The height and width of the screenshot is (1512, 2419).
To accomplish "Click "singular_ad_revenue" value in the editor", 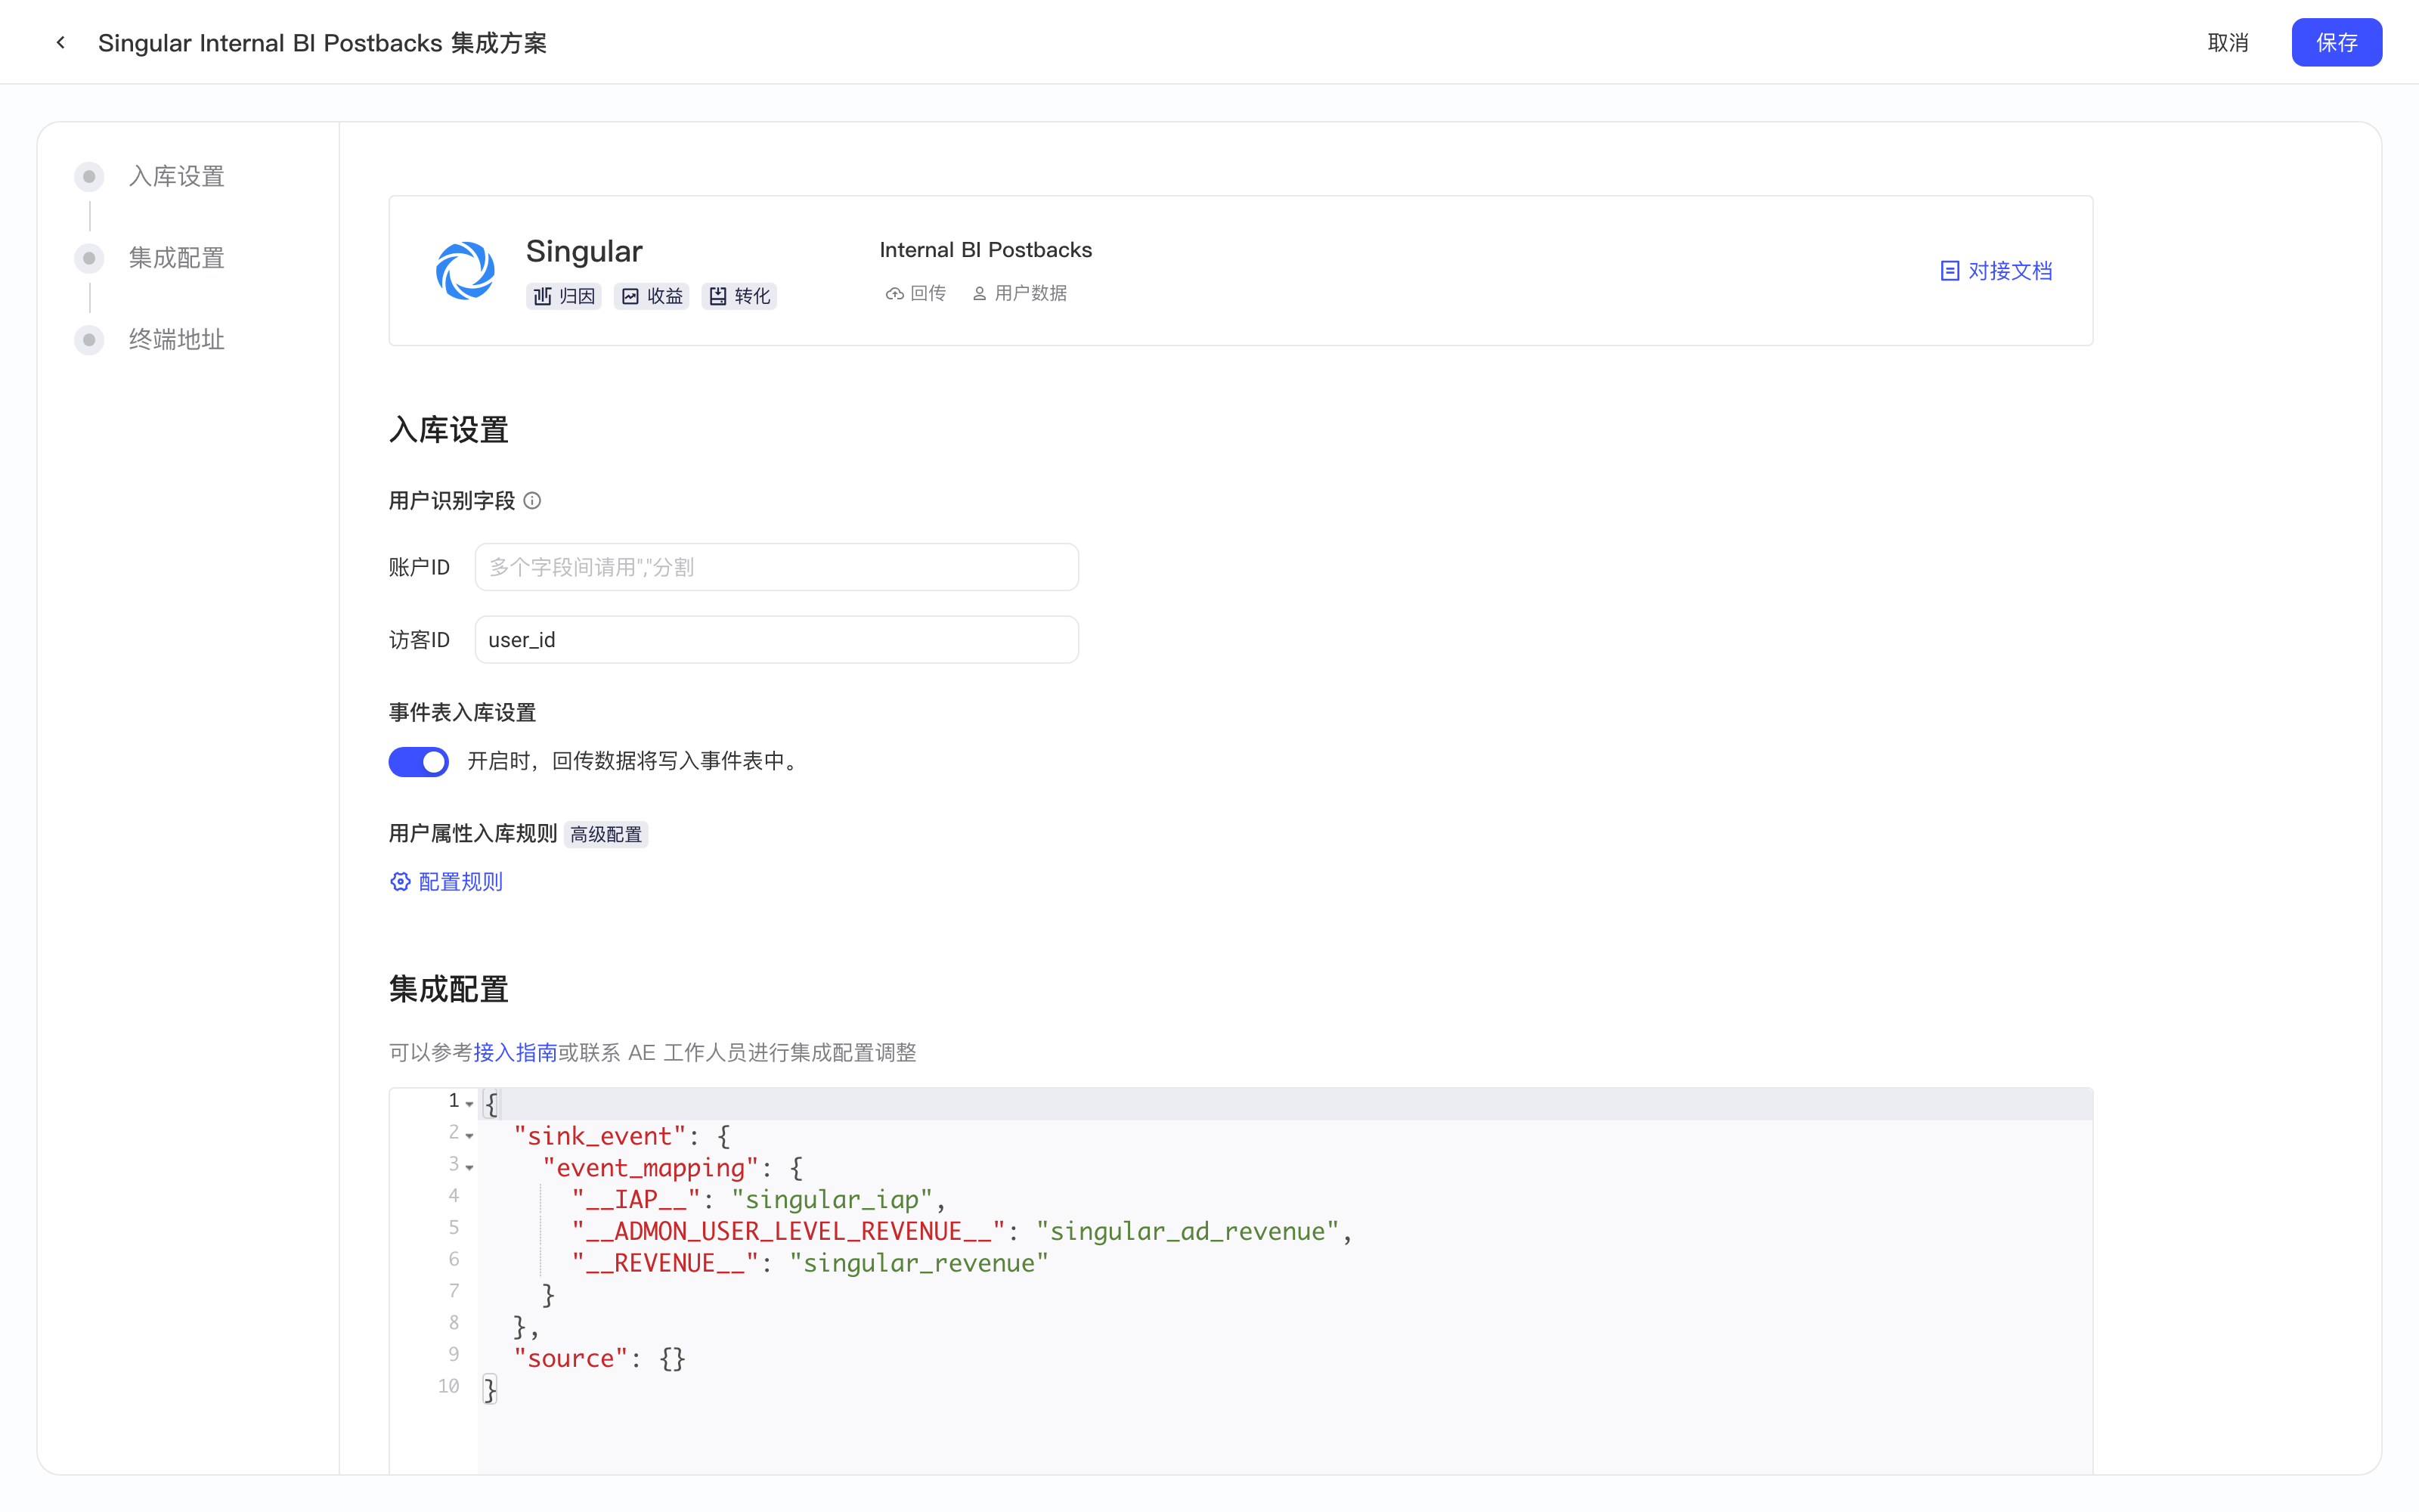I will (x=1188, y=1231).
